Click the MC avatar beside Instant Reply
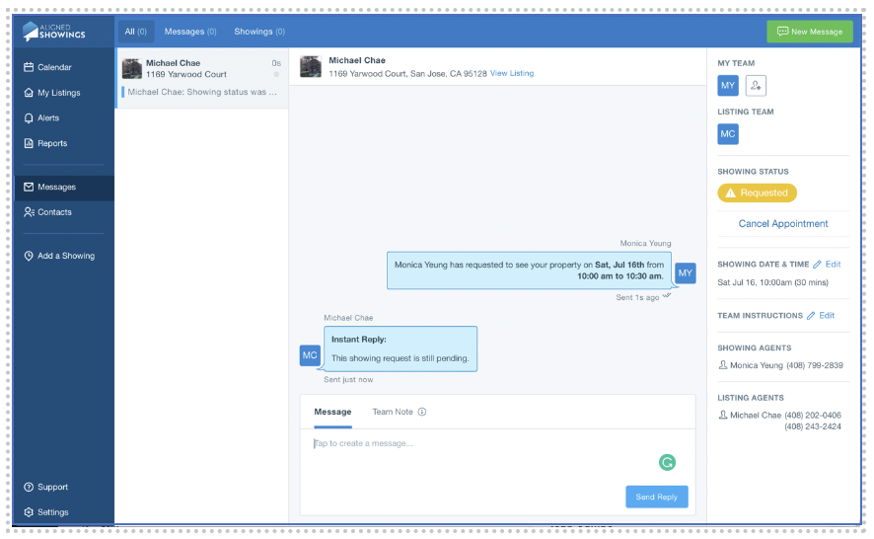 click(310, 355)
